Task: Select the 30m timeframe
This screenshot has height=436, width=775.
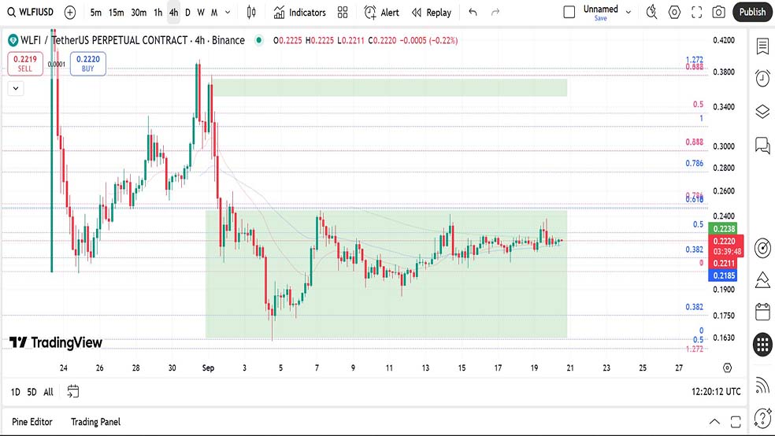Action: pos(139,13)
